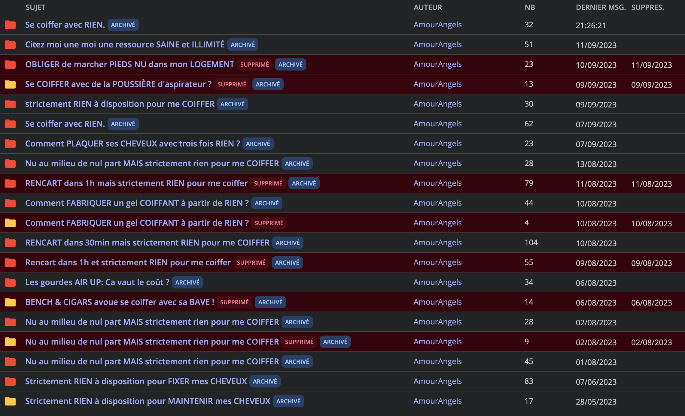This screenshot has height=416, width=685.
Task: Click SUPPRIMÉ badge on 4-message 'FABRIQUER un gel' topic
Action: coord(269,223)
